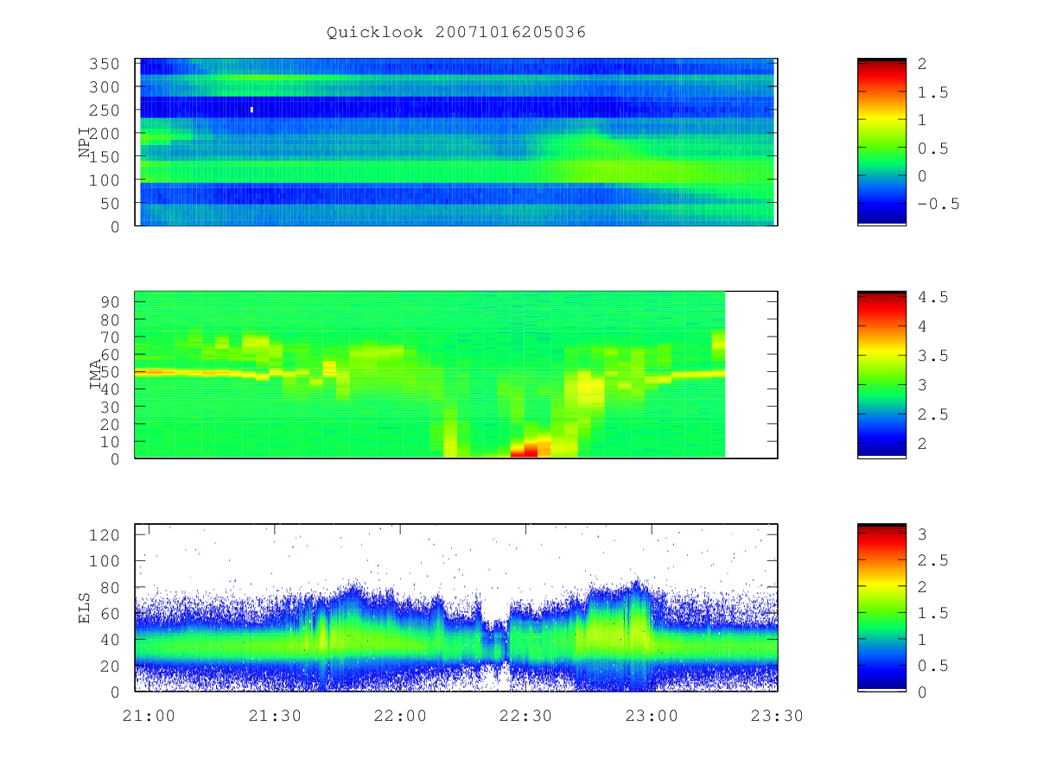
Task: Click the IMA color scale bar
Action: pos(881,375)
